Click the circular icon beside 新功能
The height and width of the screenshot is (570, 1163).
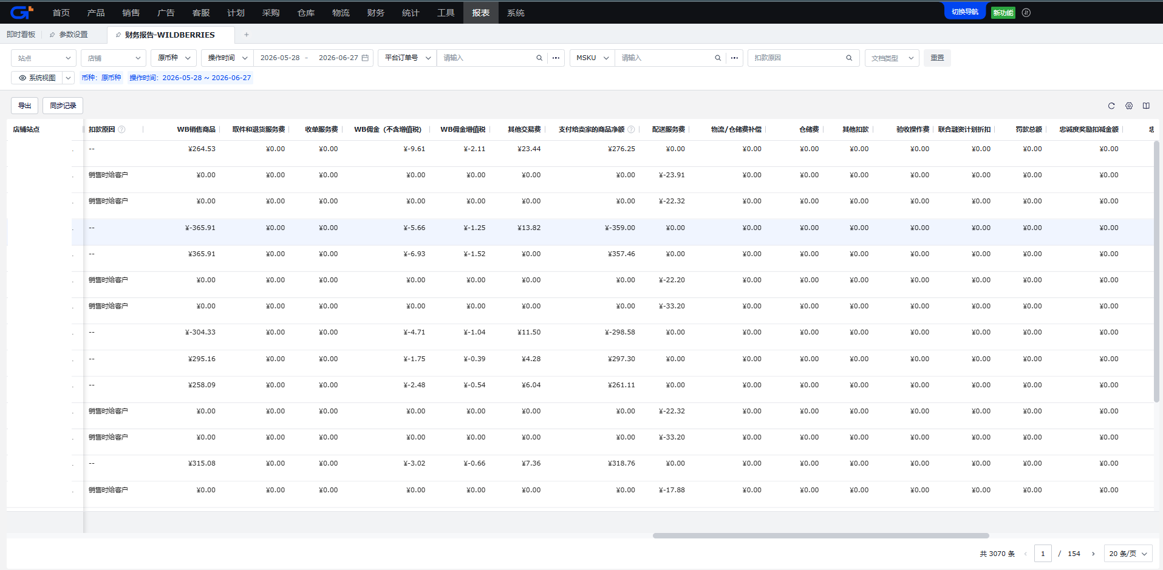coord(1026,12)
